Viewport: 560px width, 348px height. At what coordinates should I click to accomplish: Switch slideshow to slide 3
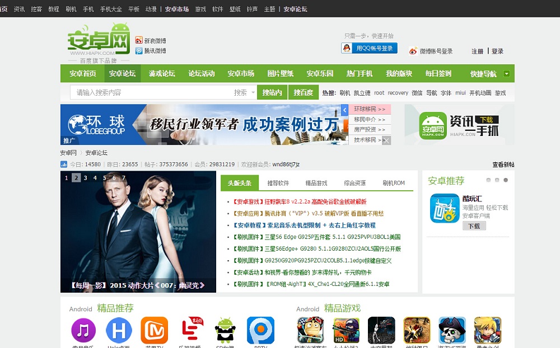[85, 178]
